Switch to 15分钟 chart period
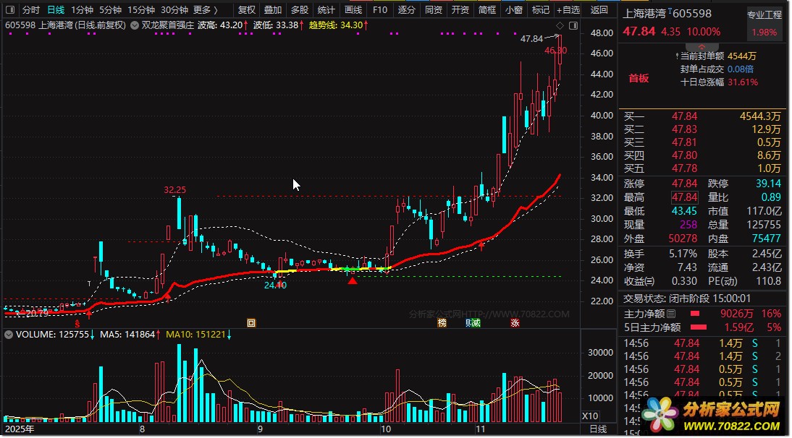792x438 pixels. (x=141, y=9)
